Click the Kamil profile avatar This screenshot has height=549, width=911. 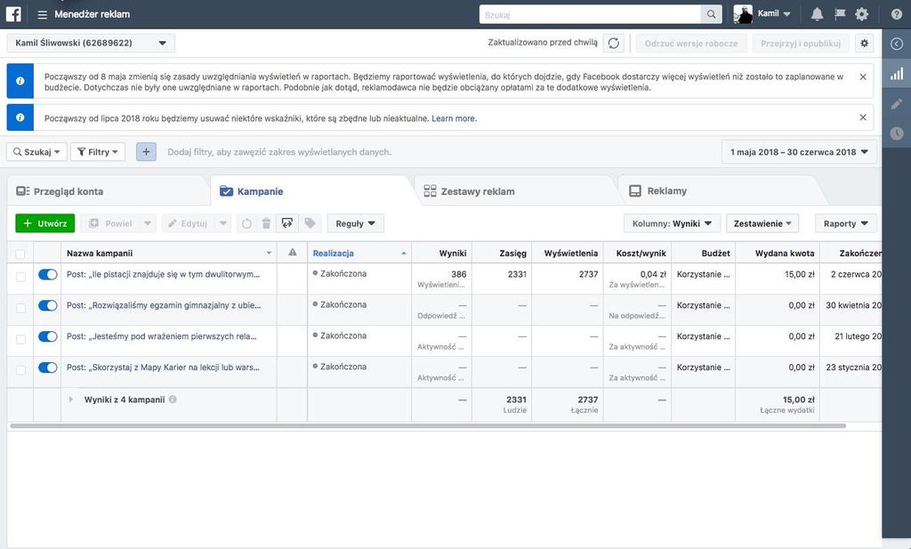tap(743, 14)
